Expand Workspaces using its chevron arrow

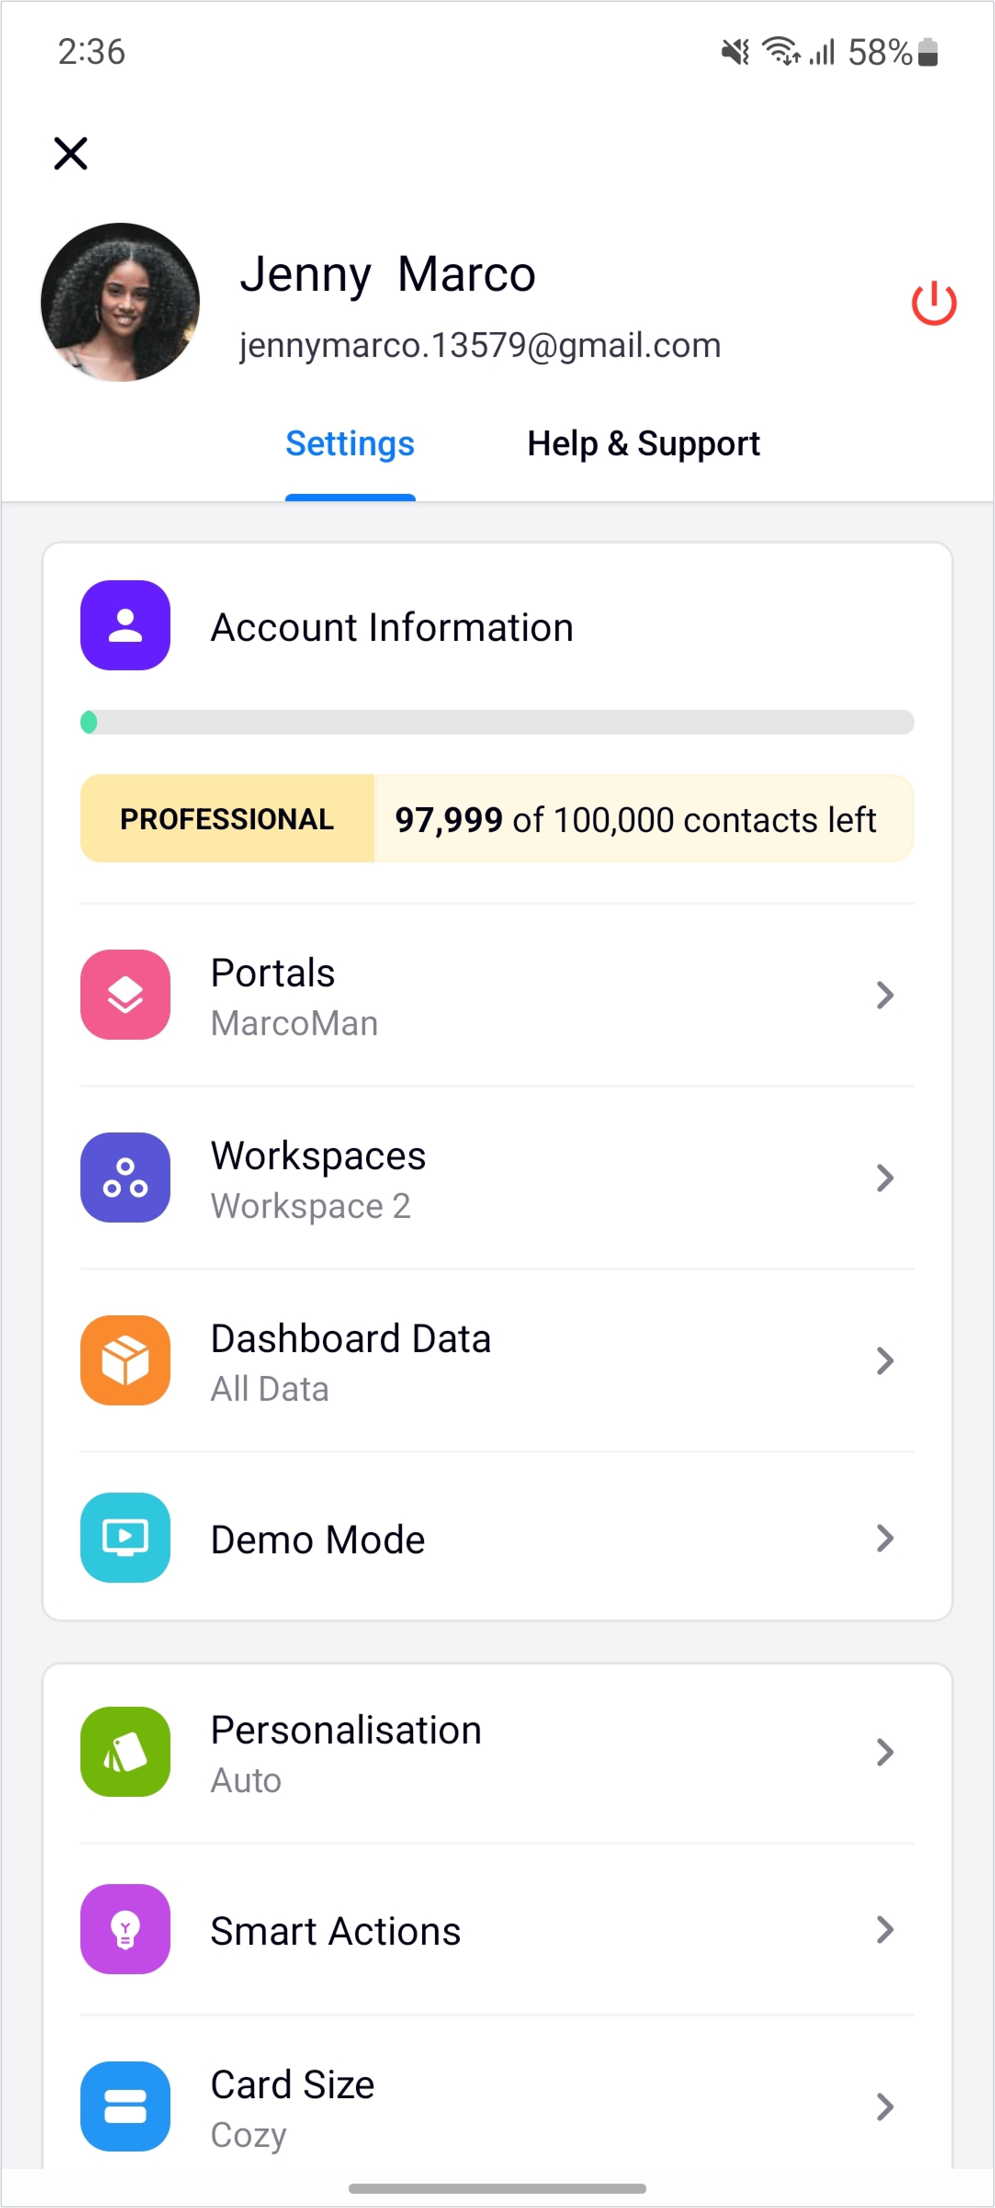coord(885,1178)
